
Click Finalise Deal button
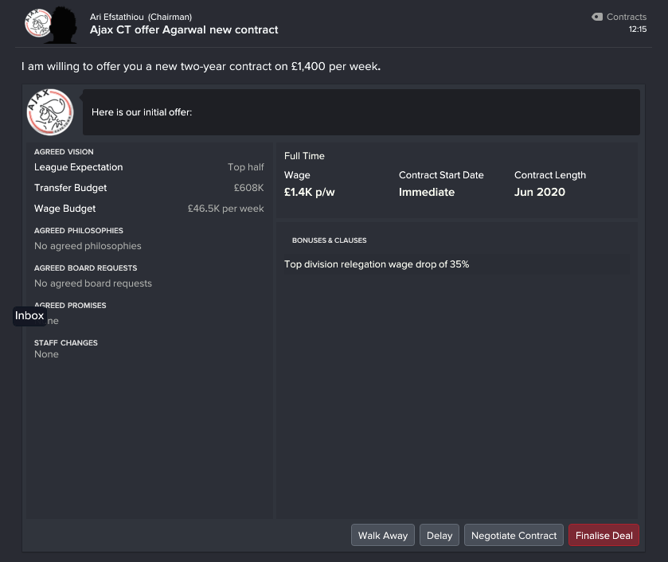(604, 535)
